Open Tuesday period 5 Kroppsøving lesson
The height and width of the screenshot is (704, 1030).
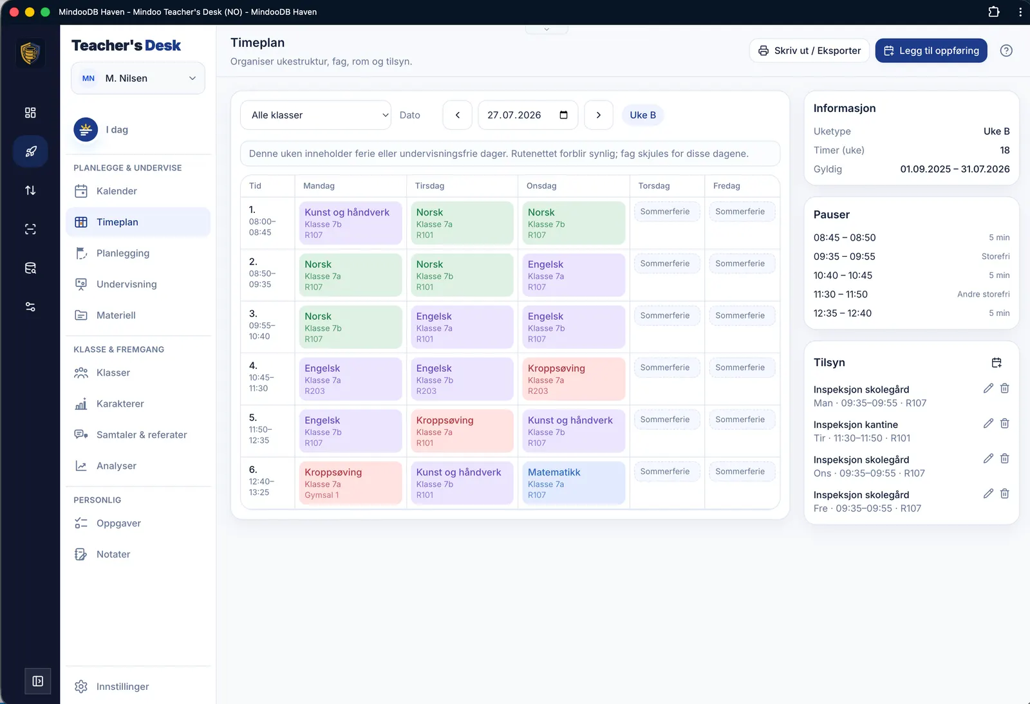[462, 431]
